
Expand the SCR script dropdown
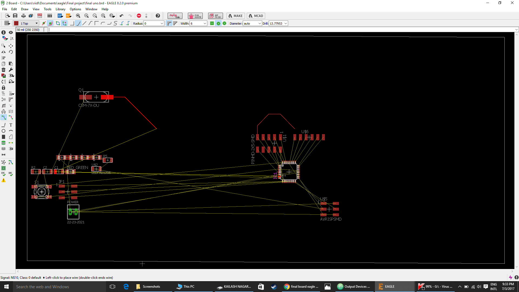62,16
